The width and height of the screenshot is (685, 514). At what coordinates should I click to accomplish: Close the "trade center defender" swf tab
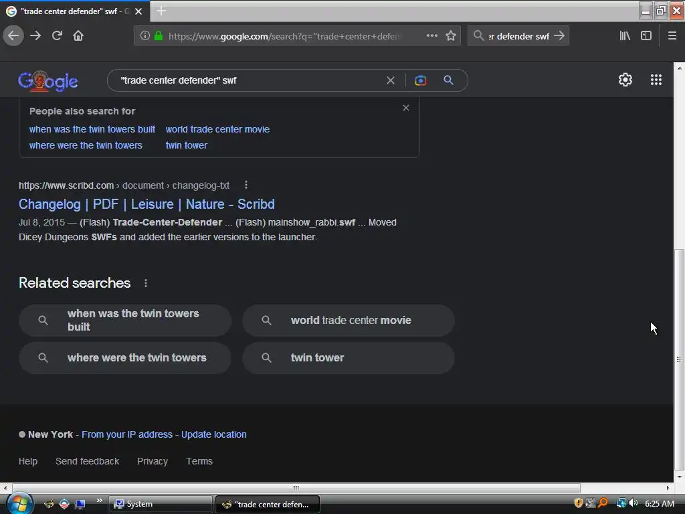click(138, 11)
